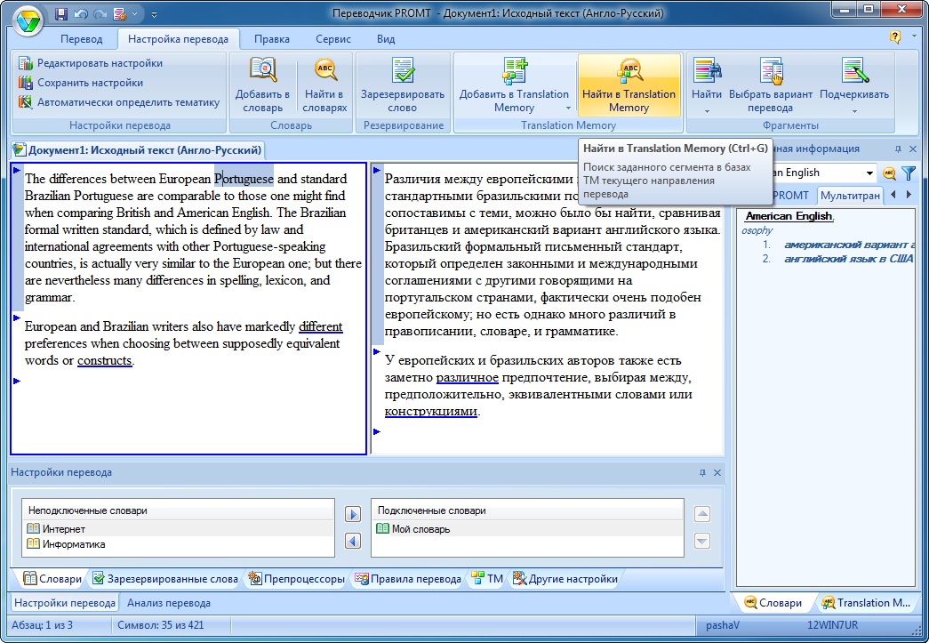Click the Select translation variant icon
Screen dimensions: 929x643
click(771, 71)
